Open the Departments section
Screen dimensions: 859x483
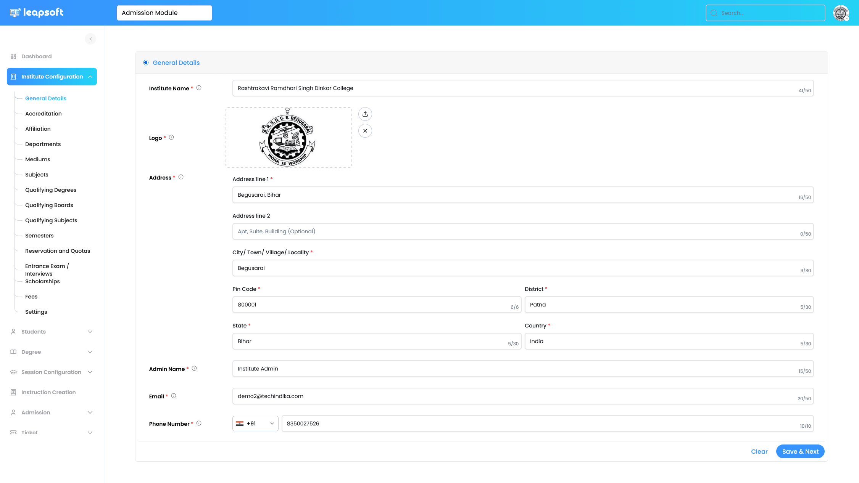click(x=43, y=144)
